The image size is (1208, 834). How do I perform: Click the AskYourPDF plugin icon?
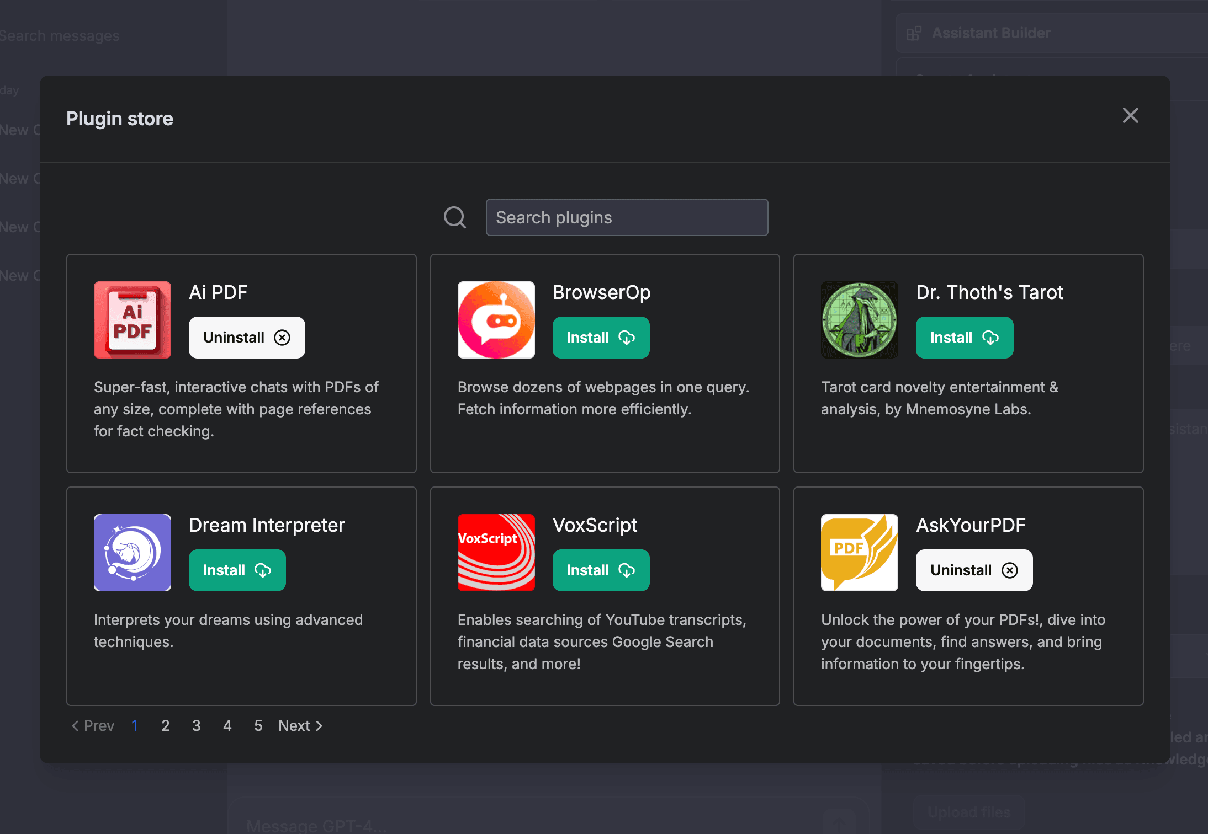click(x=859, y=553)
